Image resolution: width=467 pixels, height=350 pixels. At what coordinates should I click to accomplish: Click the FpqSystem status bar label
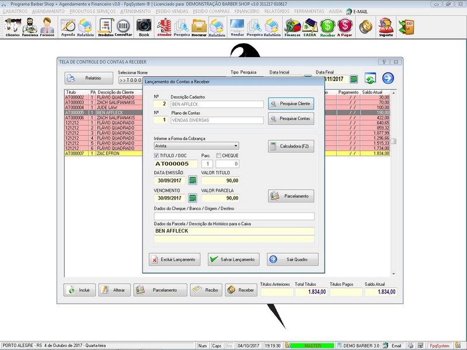(x=440, y=346)
